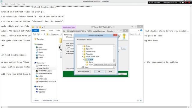Click folder tree scrollbar down arrow
This screenshot has width=192, height=108.
[114, 67]
